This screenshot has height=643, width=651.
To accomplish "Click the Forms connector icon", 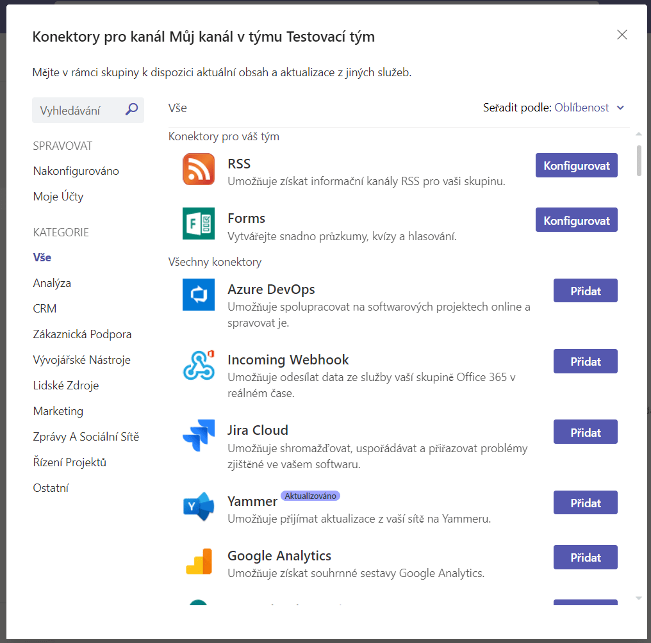I will (x=199, y=224).
